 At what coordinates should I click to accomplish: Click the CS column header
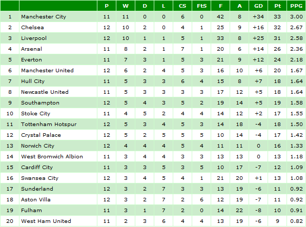point(182,6)
